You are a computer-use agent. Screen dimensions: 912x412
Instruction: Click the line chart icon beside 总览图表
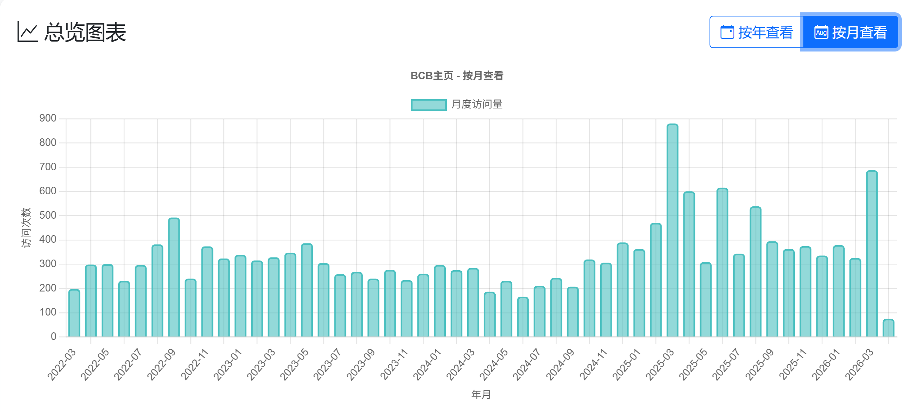[x=27, y=32]
